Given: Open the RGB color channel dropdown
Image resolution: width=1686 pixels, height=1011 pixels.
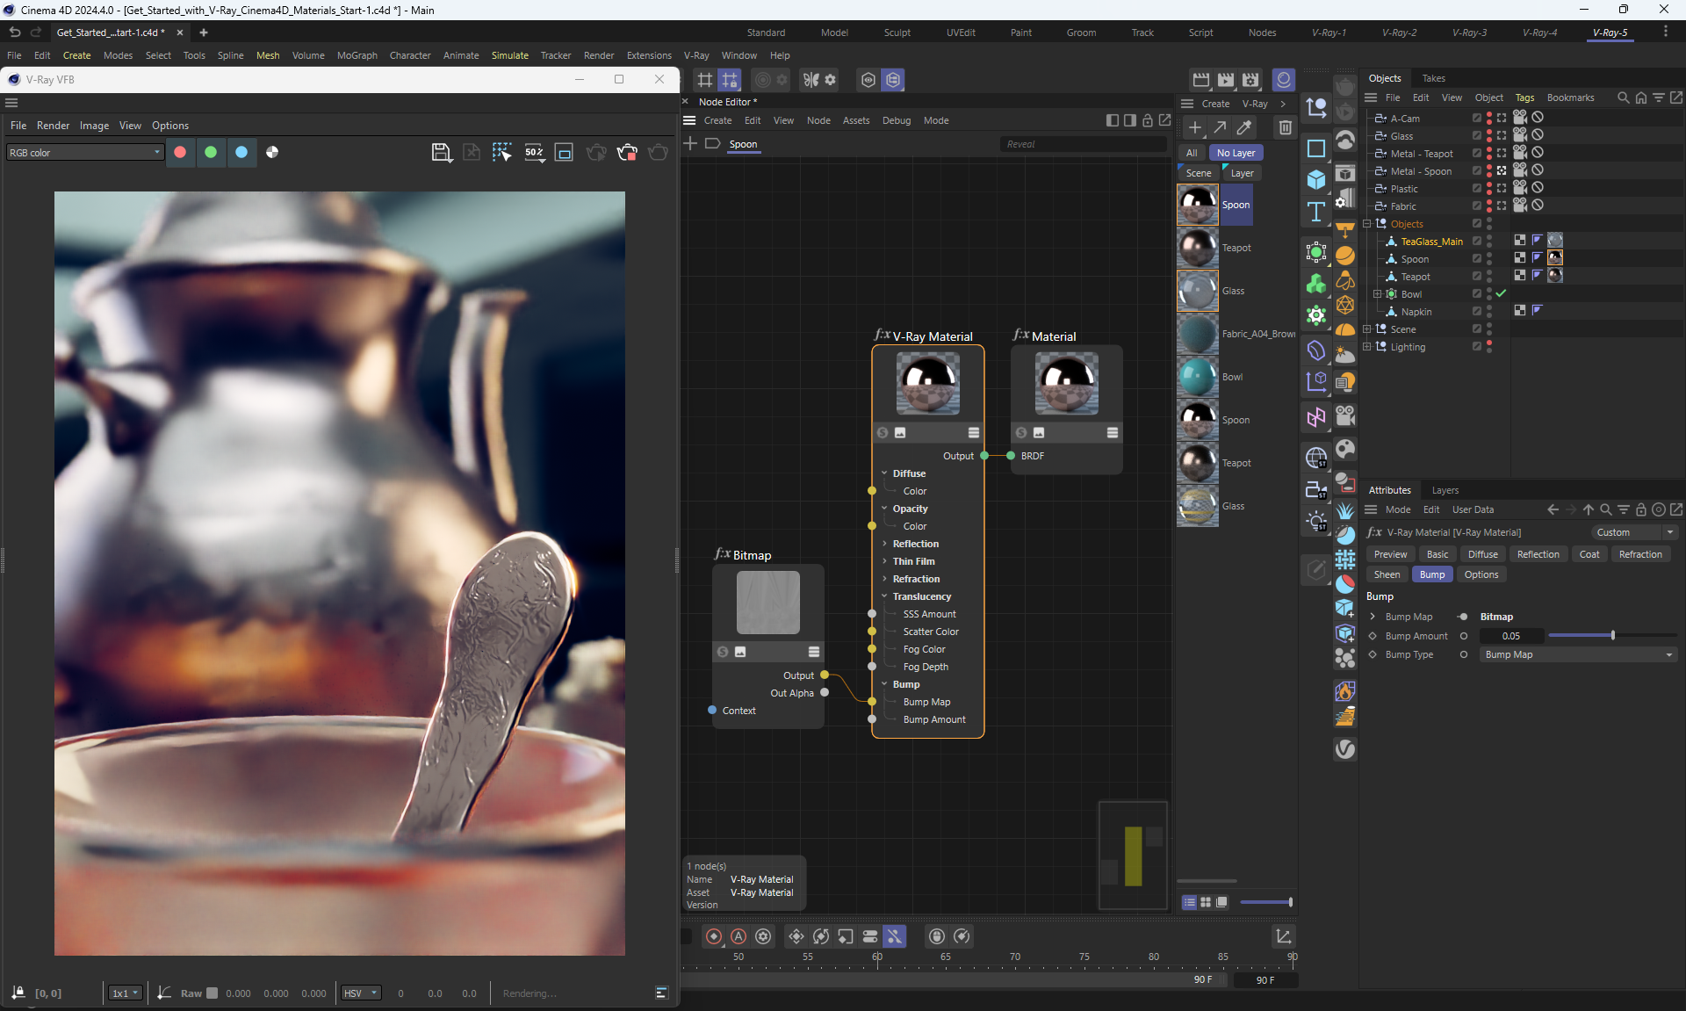Looking at the screenshot, I should 85,153.
